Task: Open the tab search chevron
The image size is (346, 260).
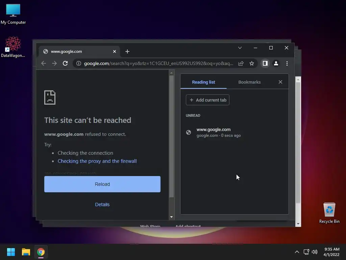Action: (240, 48)
